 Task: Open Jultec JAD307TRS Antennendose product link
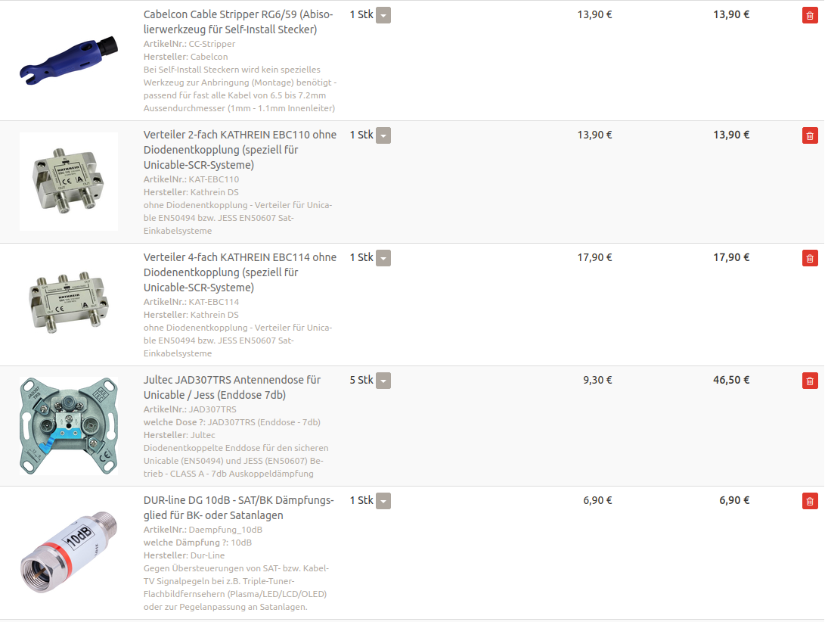[x=231, y=387]
